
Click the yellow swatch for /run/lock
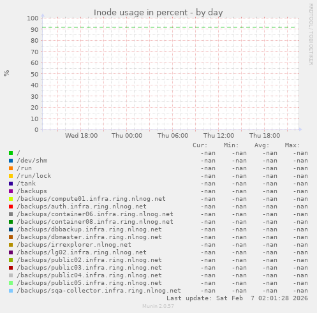(11, 176)
